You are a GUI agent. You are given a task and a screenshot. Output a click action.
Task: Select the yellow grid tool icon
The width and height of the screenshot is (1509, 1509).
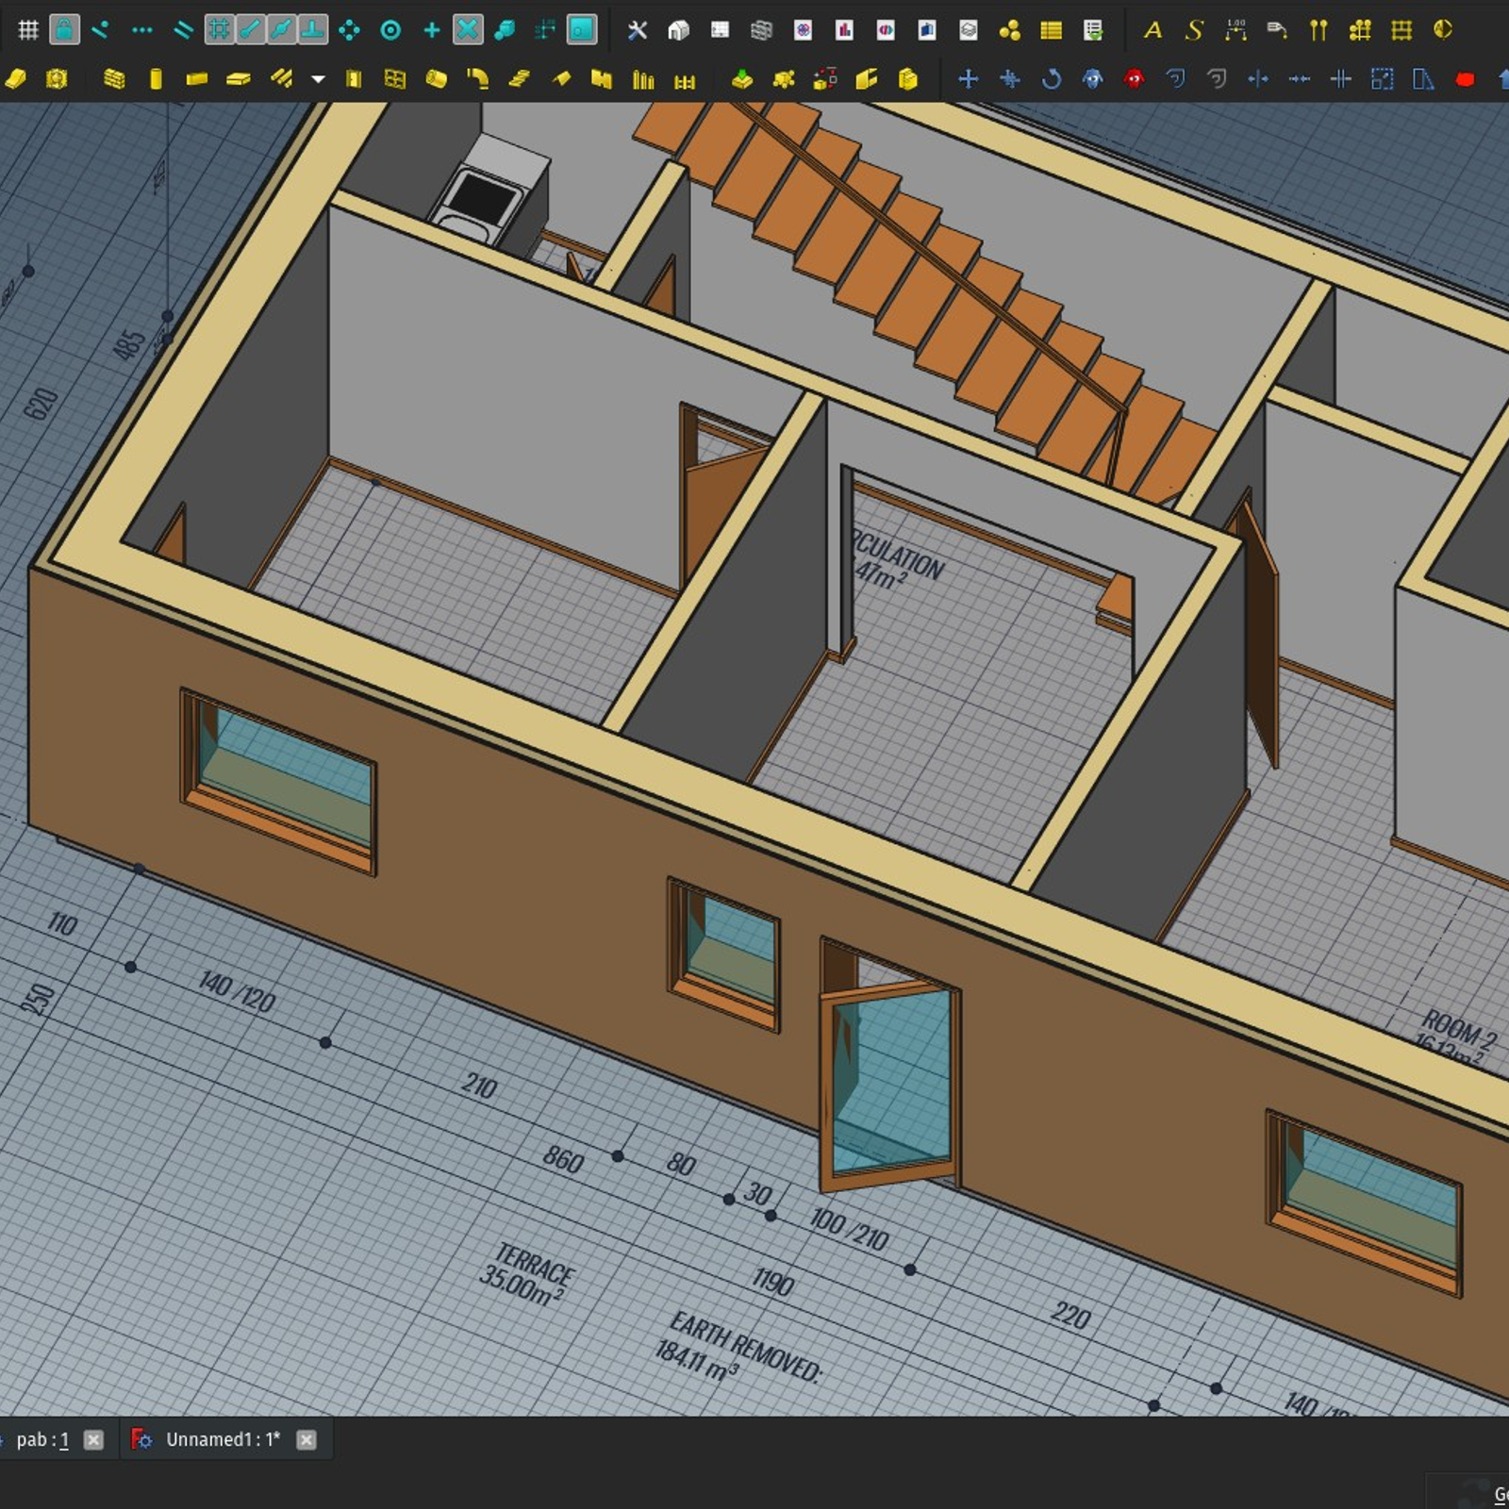[1401, 30]
